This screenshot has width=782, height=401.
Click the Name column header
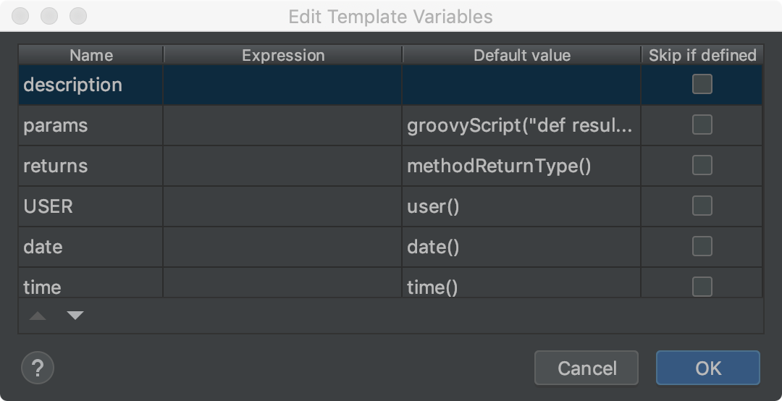(x=91, y=55)
